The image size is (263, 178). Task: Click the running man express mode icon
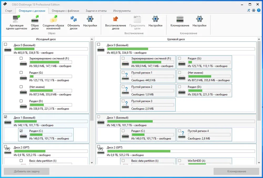click(249, 11)
